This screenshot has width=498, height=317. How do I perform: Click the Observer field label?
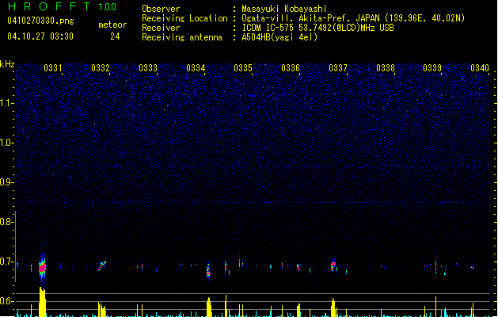pyautogui.click(x=161, y=9)
